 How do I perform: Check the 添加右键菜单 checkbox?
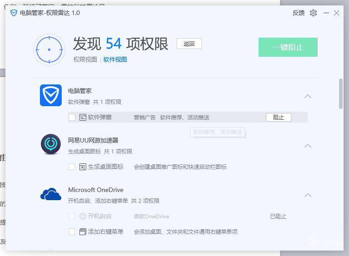coord(72,232)
